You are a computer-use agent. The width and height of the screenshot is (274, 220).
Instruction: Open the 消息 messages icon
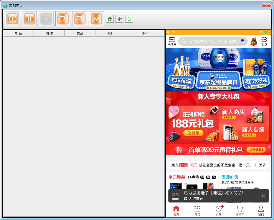pyautogui.click(x=264, y=41)
